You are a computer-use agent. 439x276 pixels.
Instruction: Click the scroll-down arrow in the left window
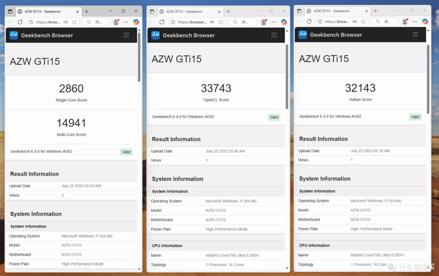pyautogui.click(x=139, y=269)
